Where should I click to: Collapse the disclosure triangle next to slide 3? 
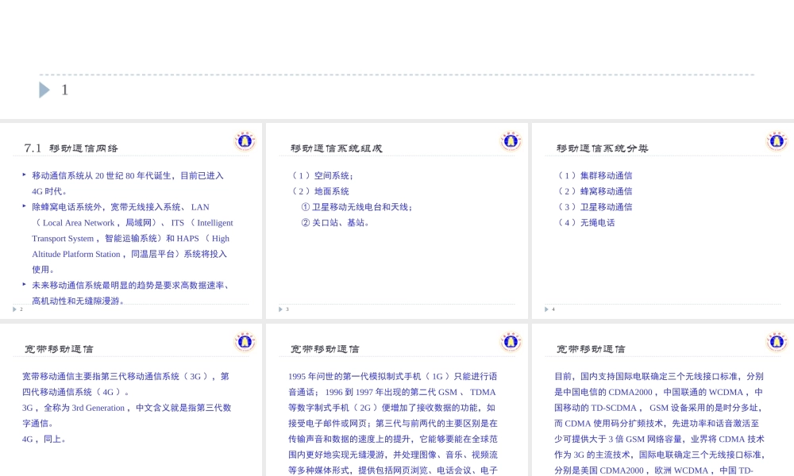tap(280, 309)
